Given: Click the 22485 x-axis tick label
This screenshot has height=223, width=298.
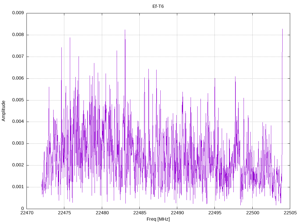Looking at the screenshot, I should click(x=140, y=213).
